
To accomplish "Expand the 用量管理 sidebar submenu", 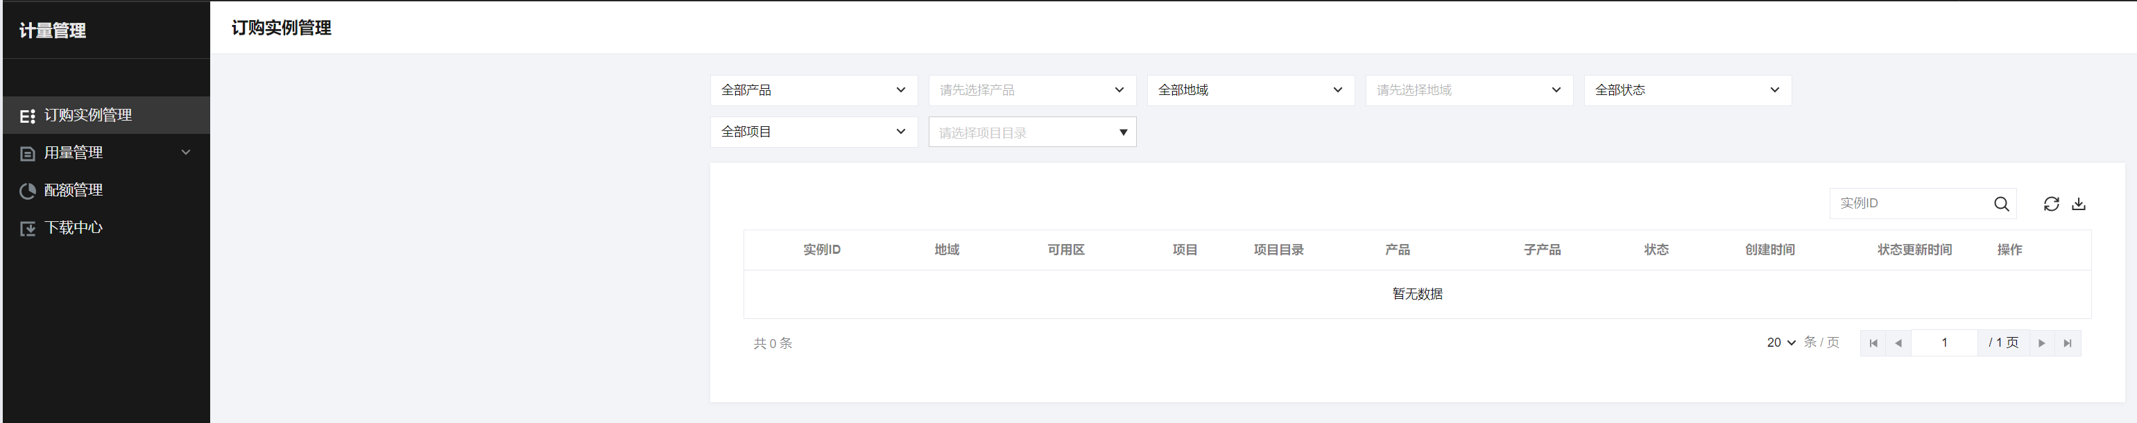I will coord(105,153).
